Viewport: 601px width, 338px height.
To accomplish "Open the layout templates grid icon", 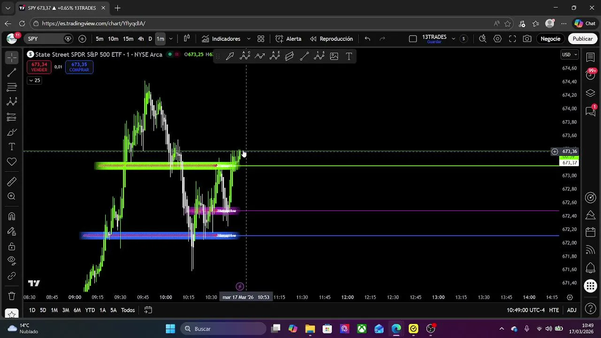I will point(261,38).
